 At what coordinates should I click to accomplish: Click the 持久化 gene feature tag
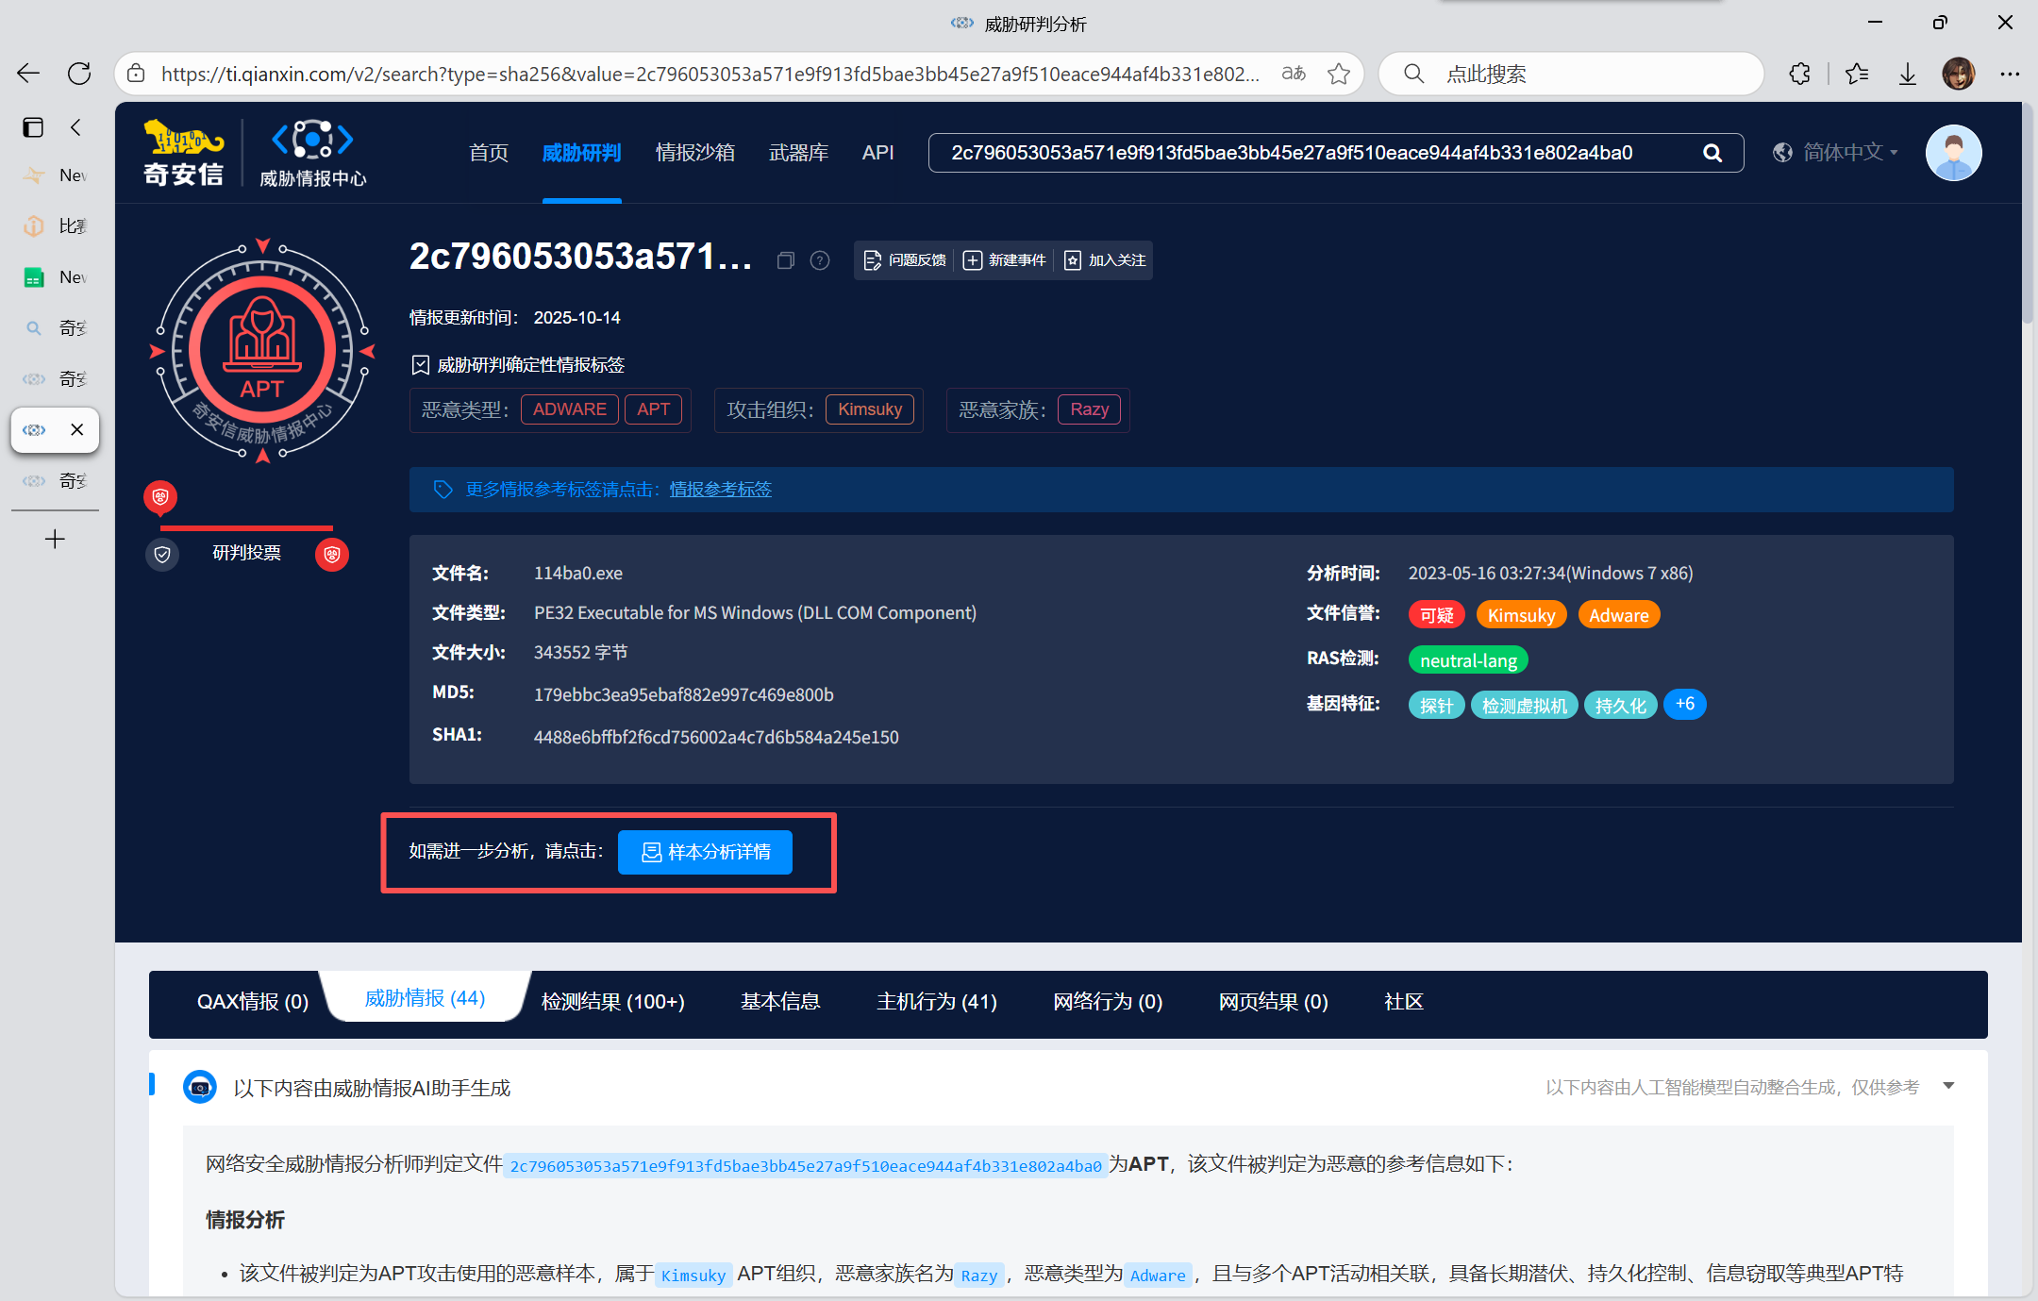[1620, 705]
